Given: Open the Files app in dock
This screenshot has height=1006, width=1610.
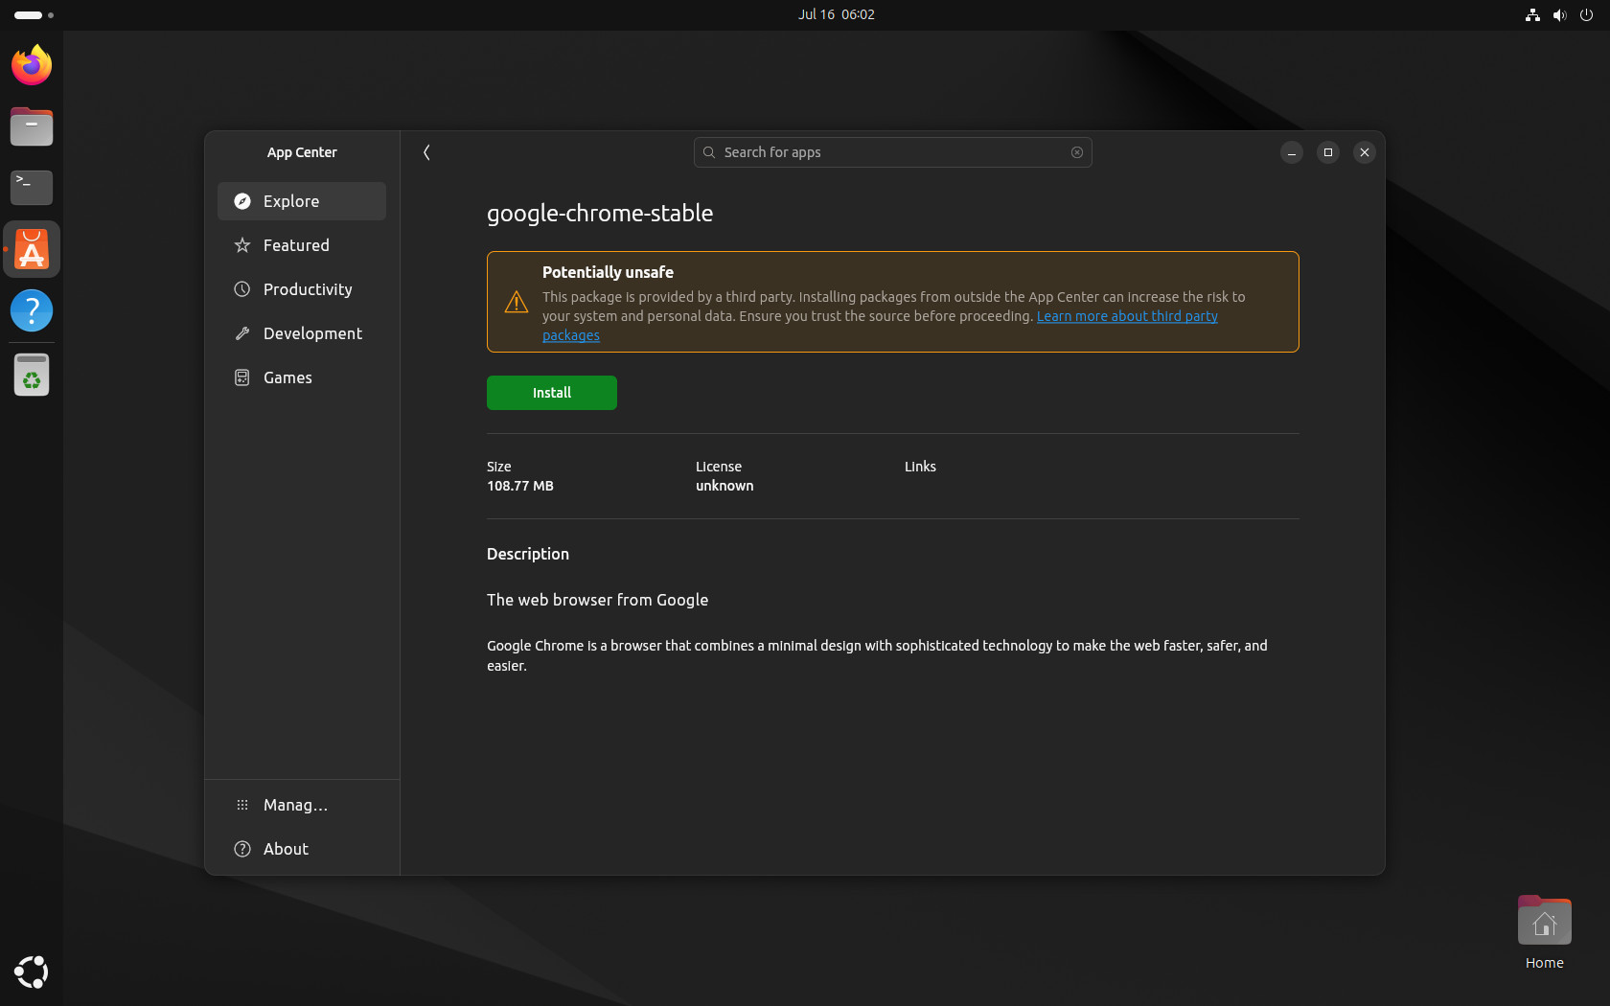Looking at the screenshot, I should tap(32, 126).
